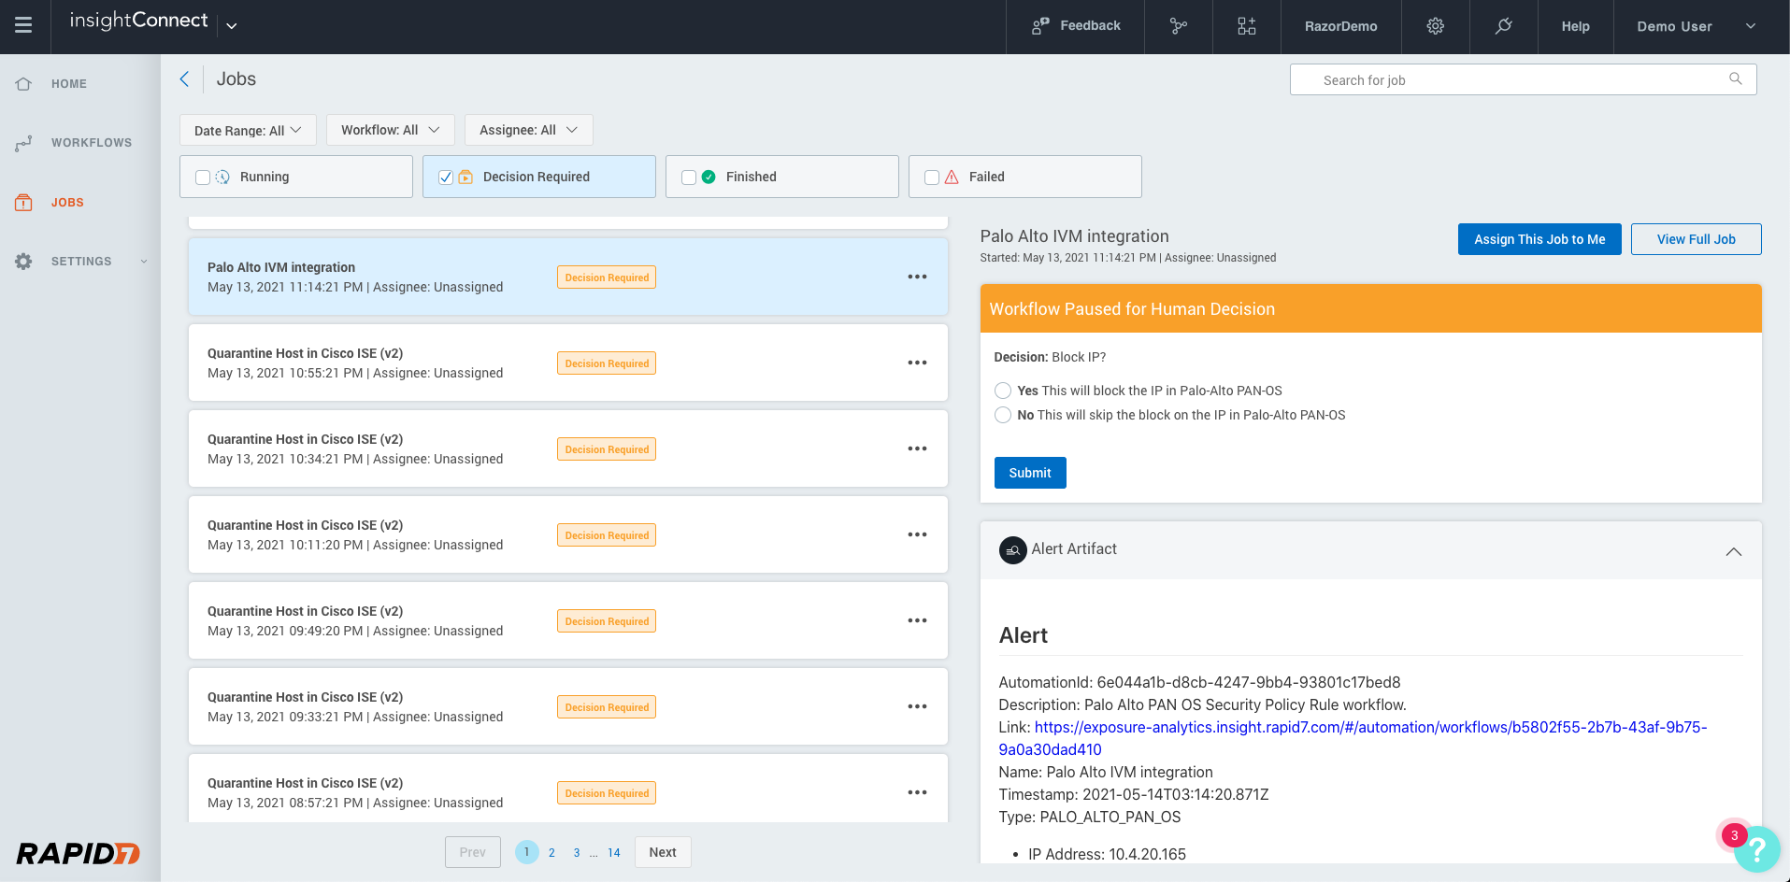Open the gear settings icon in top bar
This screenshot has width=1790, height=882.
[x=1436, y=26]
